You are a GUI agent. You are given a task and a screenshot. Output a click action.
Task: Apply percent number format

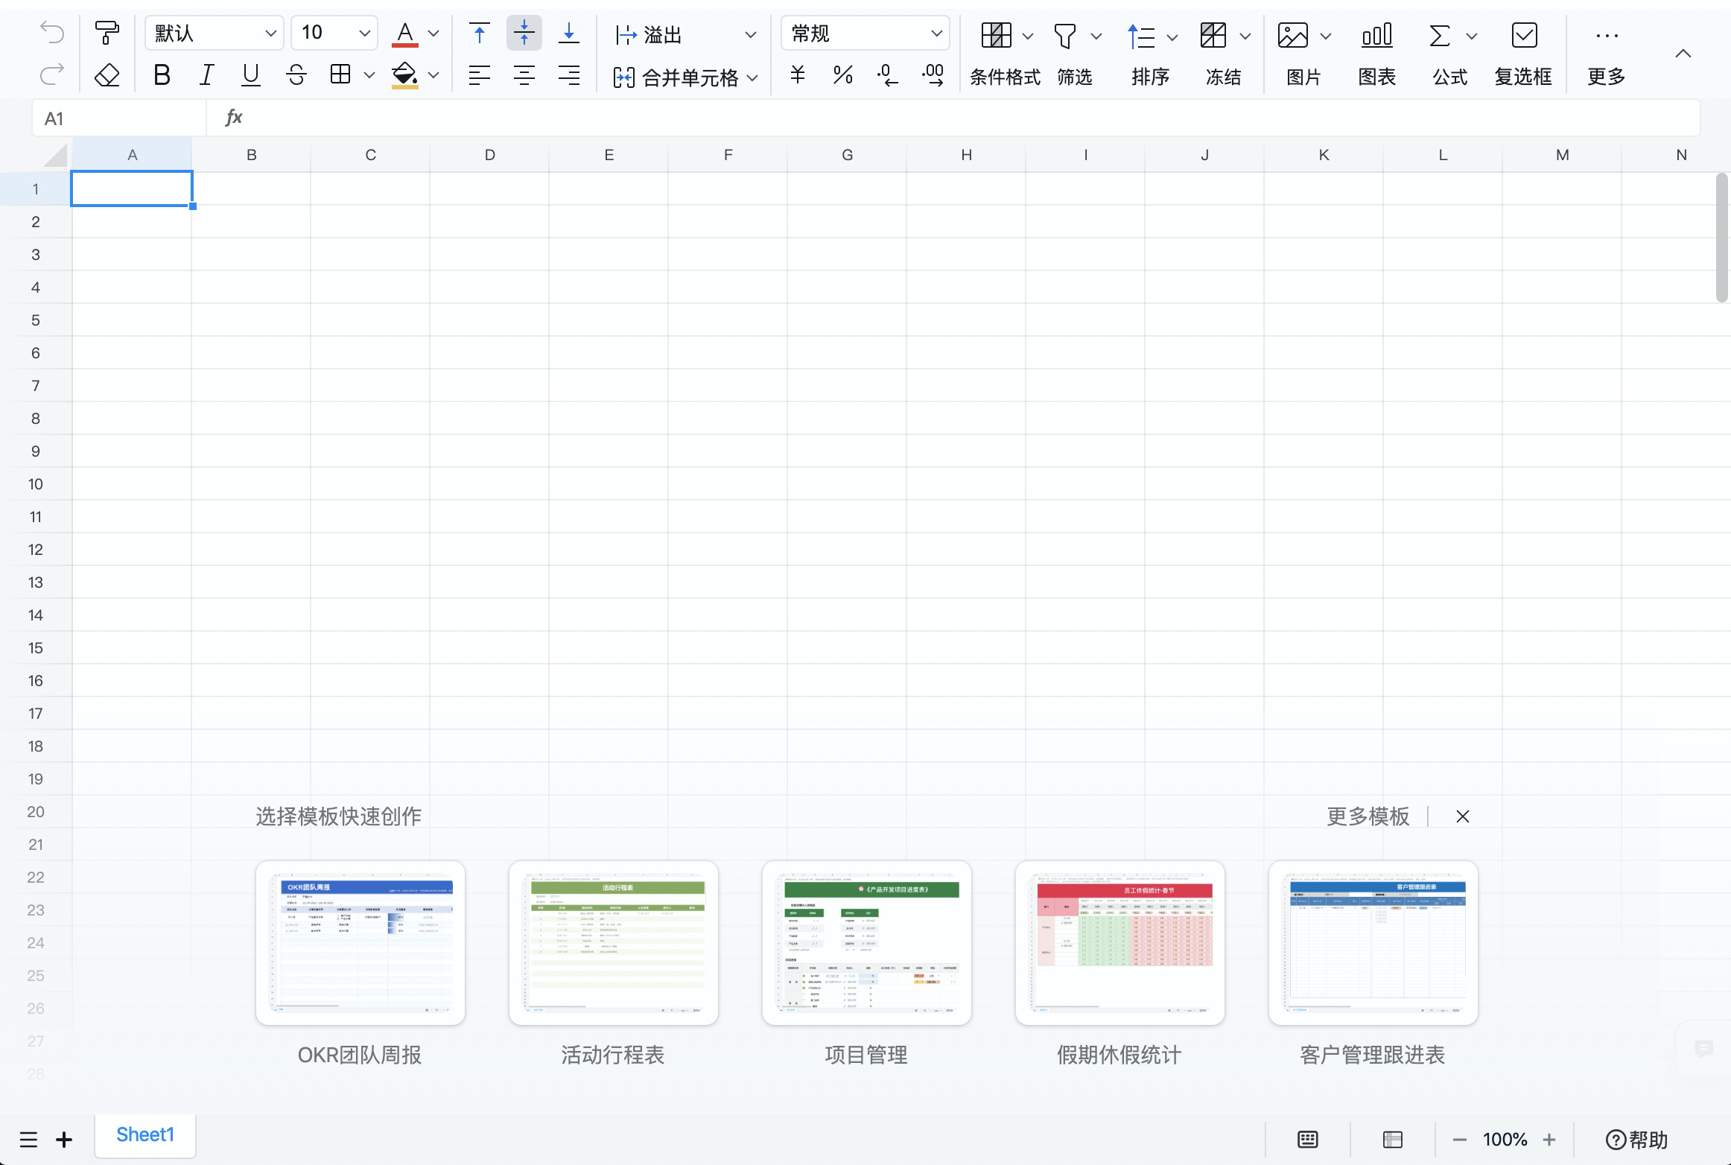tap(843, 74)
